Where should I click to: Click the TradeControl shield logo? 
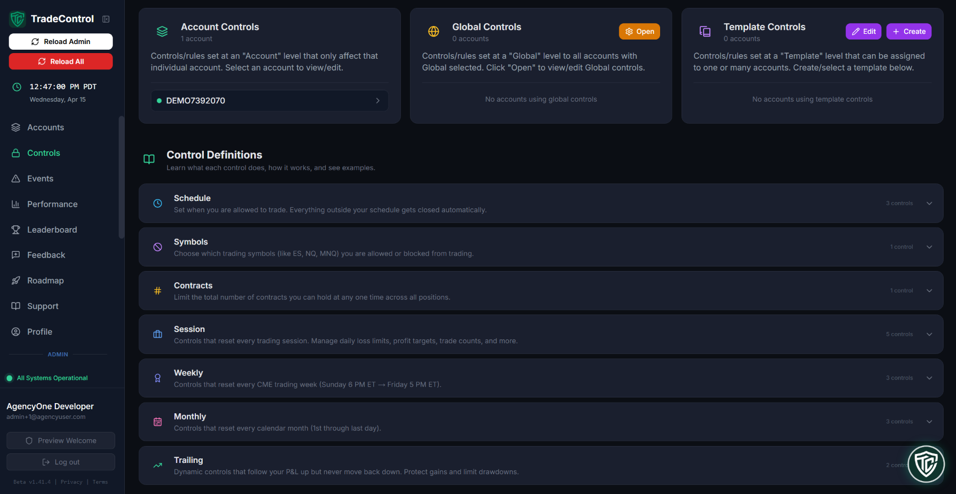tap(18, 19)
